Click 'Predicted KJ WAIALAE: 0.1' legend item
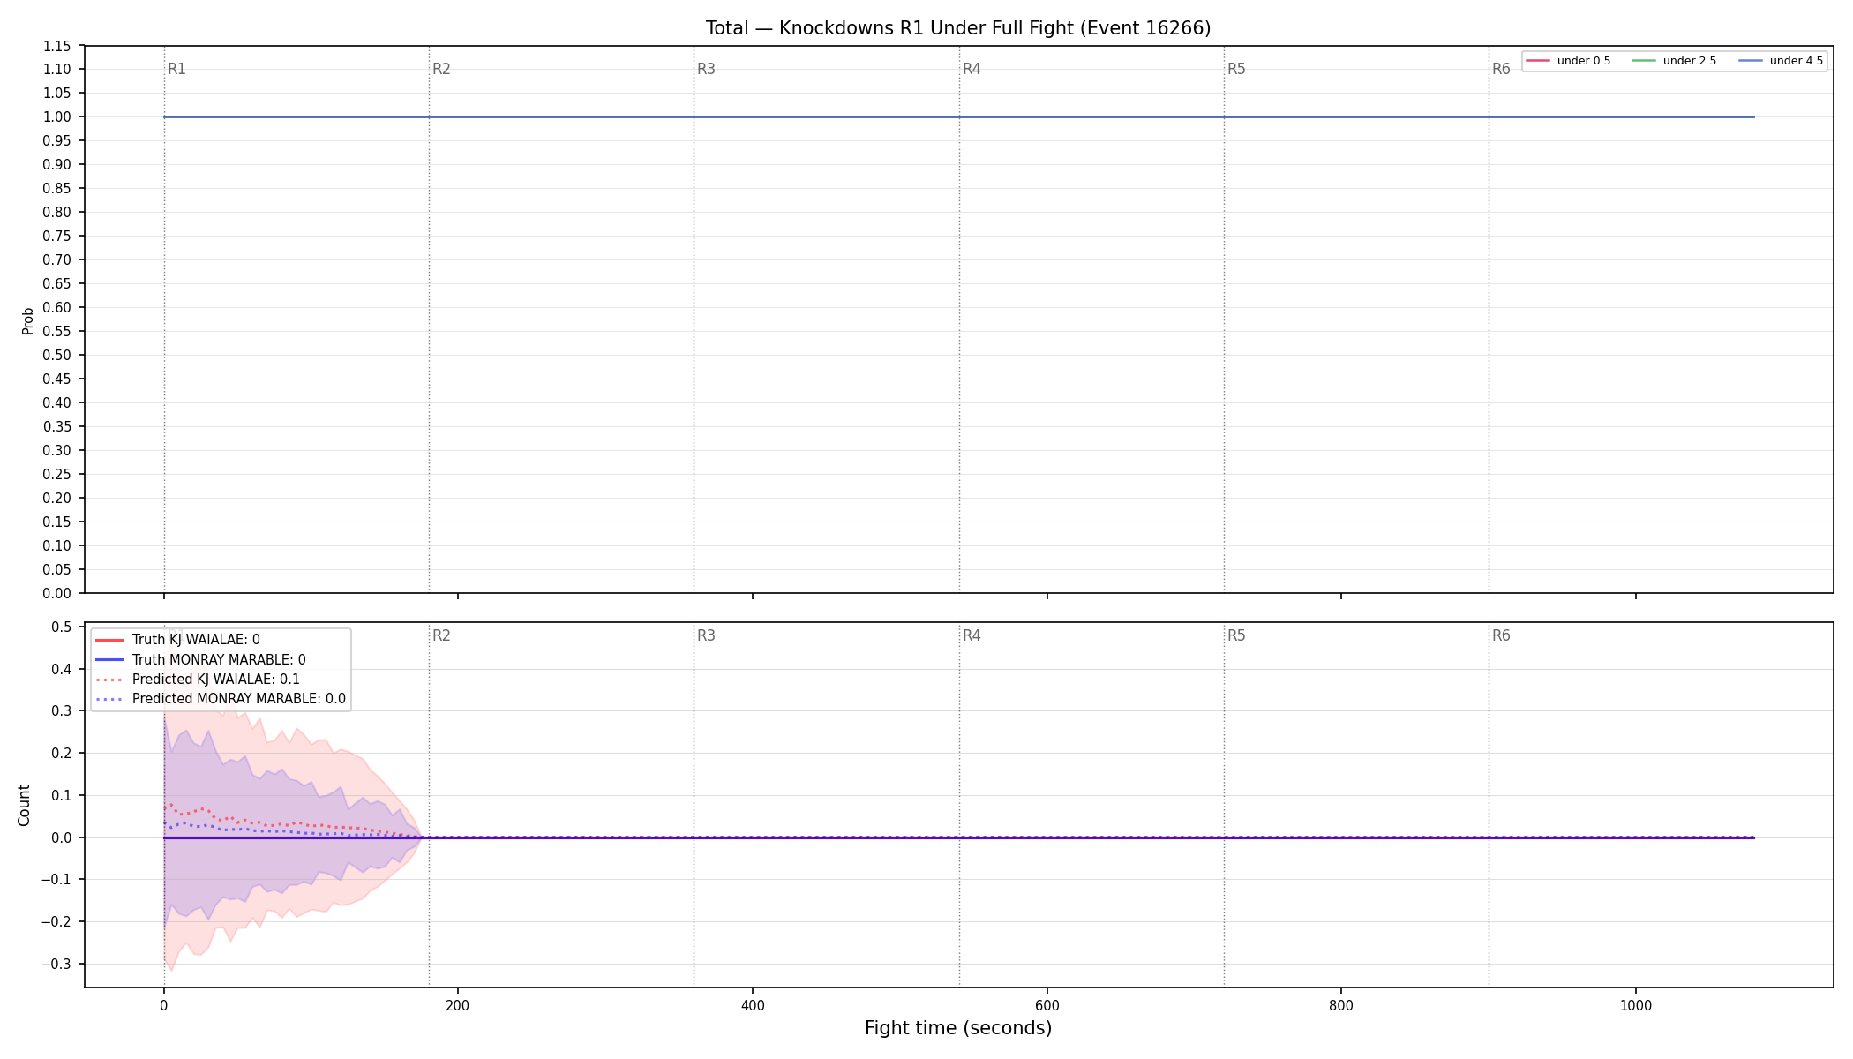This screenshot has height=1059, width=1853. pyautogui.click(x=198, y=679)
